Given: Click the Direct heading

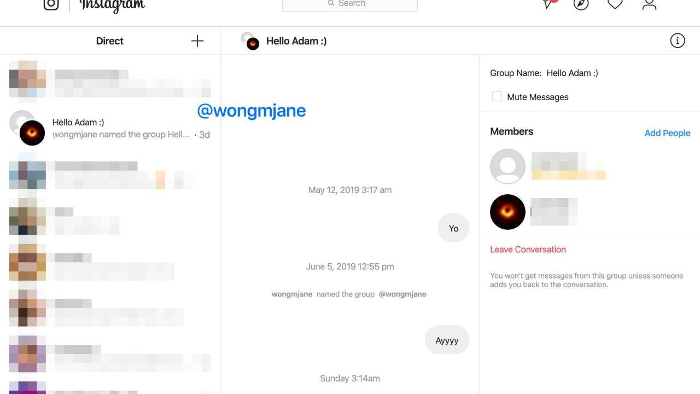Looking at the screenshot, I should (x=109, y=41).
